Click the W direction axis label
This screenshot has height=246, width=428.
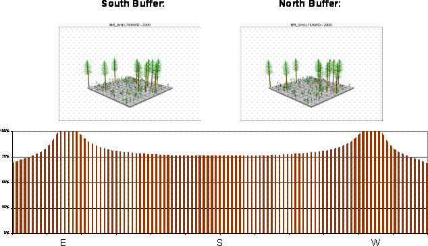[375, 243]
